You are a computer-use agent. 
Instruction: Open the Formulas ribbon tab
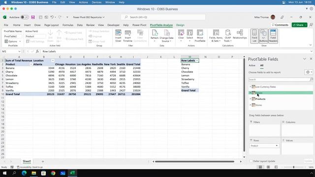tap(68, 25)
